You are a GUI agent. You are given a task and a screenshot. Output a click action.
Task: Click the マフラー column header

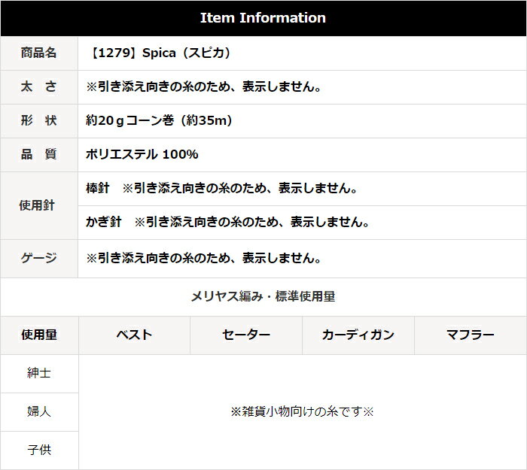[471, 335]
